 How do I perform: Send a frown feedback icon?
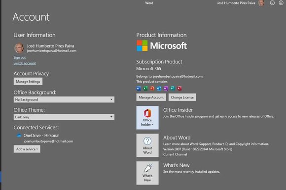281,3
